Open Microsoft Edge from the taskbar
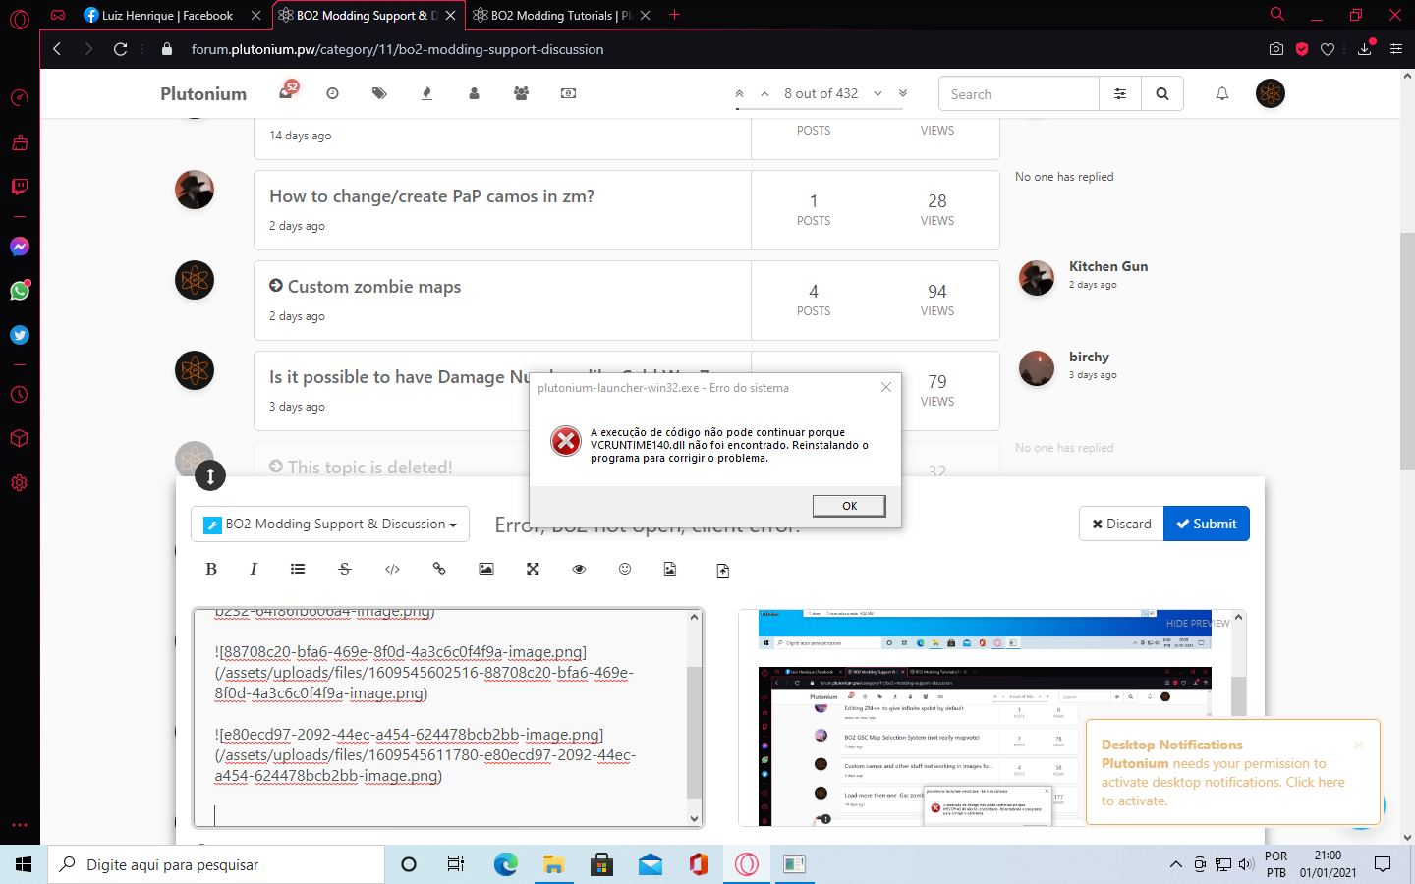The image size is (1415, 884). click(505, 864)
